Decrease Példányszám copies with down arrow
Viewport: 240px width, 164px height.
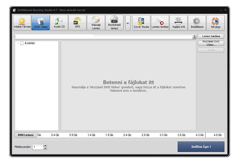pyautogui.click(x=45, y=148)
